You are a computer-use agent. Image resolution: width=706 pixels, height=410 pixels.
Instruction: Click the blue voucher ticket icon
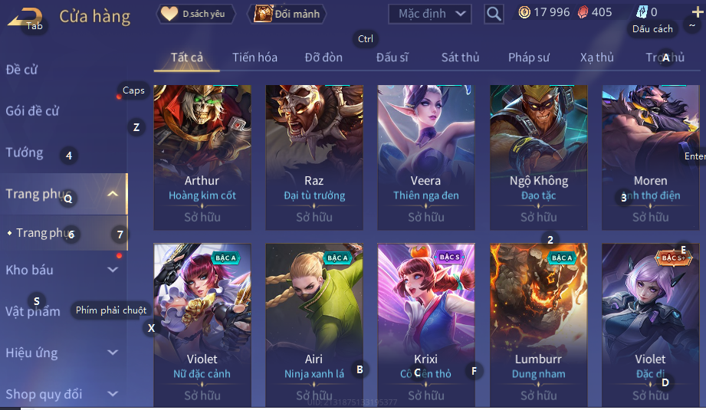coord(642,12)
